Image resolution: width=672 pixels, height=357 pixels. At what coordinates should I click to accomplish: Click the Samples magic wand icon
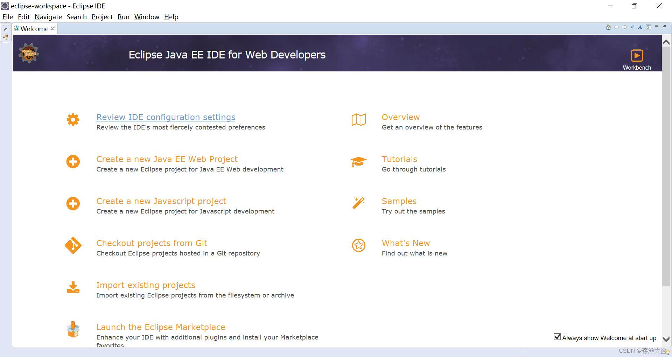pos(358,203)
